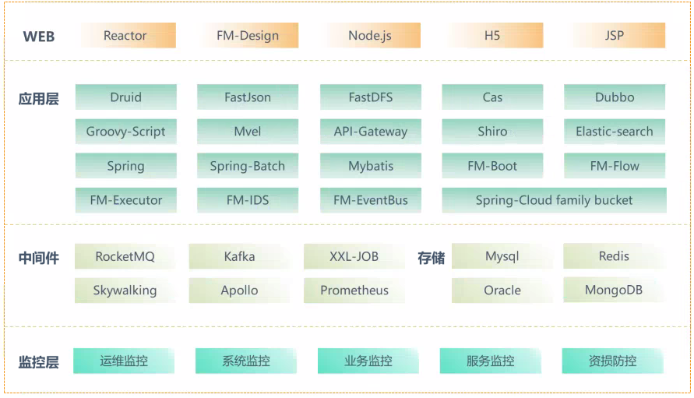Viewport: 694px width, 398px height.
Task: Select the MongoDB box
Action: 614,290
